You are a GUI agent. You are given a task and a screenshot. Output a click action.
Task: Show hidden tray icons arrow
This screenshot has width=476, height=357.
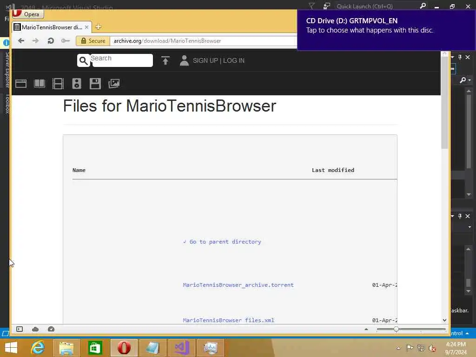398,348
